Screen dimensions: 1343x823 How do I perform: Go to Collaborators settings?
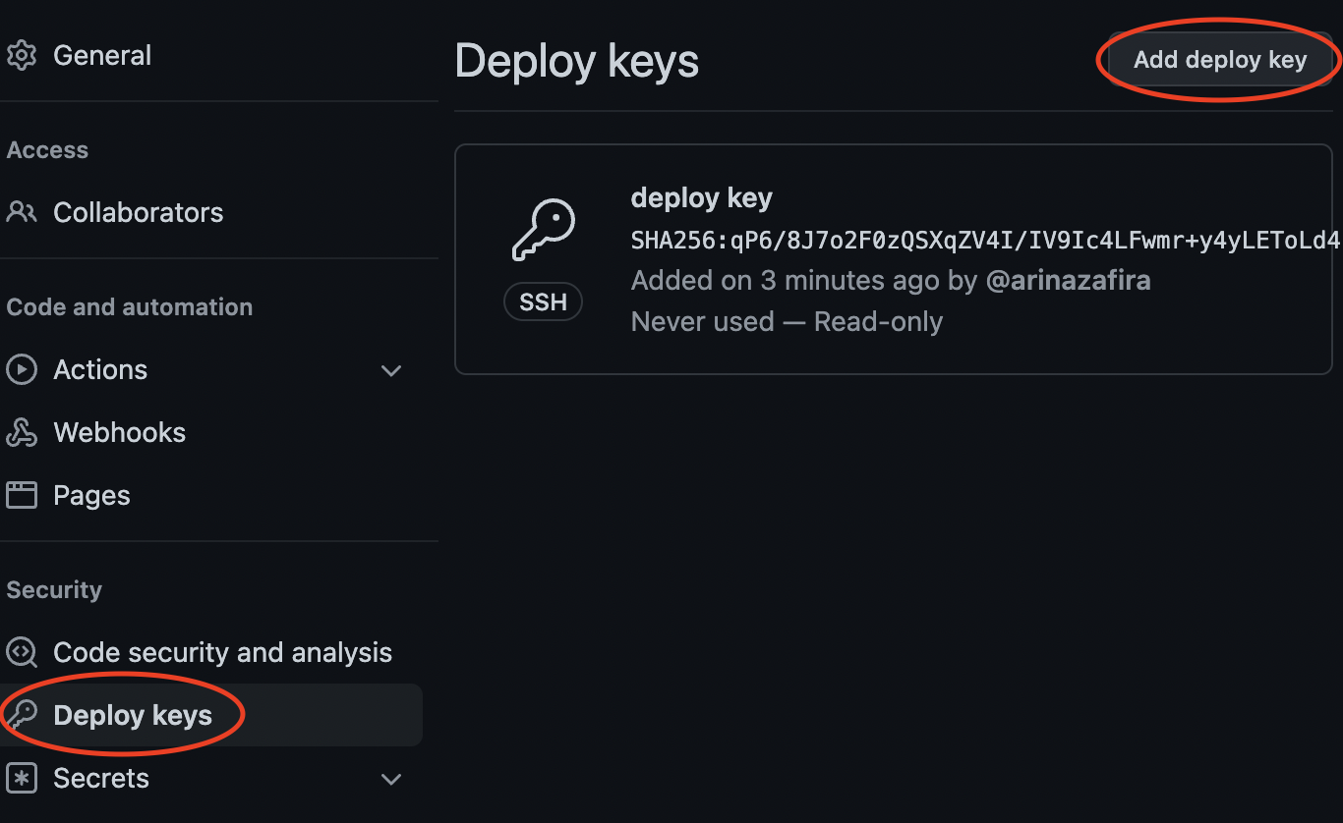point(138,212)
